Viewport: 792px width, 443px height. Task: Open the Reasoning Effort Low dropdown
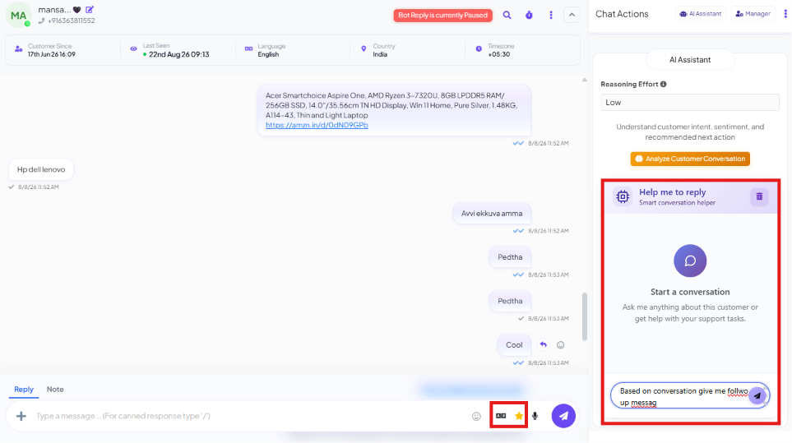coord(690,103)
